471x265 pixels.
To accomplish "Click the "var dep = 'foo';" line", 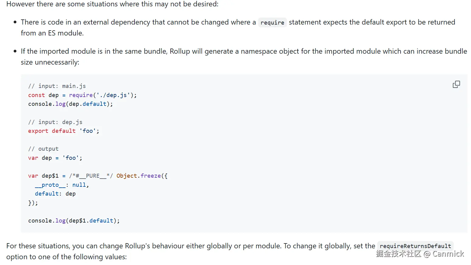I will click(55, 158).
